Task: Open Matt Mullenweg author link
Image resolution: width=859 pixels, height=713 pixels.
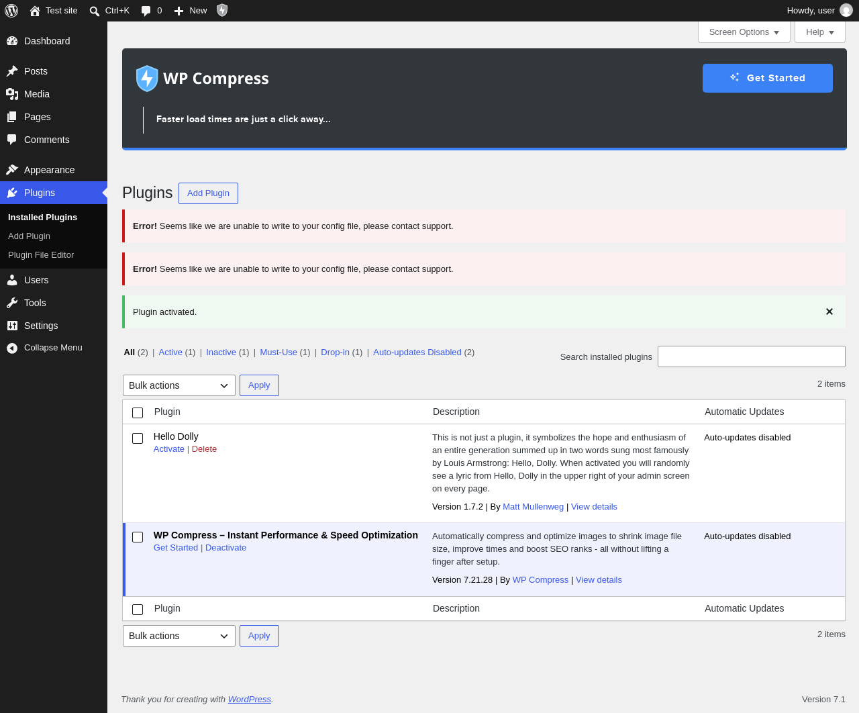Action: [533, 507]
